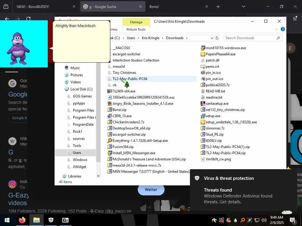Open the Virus & threat protection notification
Screen dimensions: 302x226
point(243,190)
